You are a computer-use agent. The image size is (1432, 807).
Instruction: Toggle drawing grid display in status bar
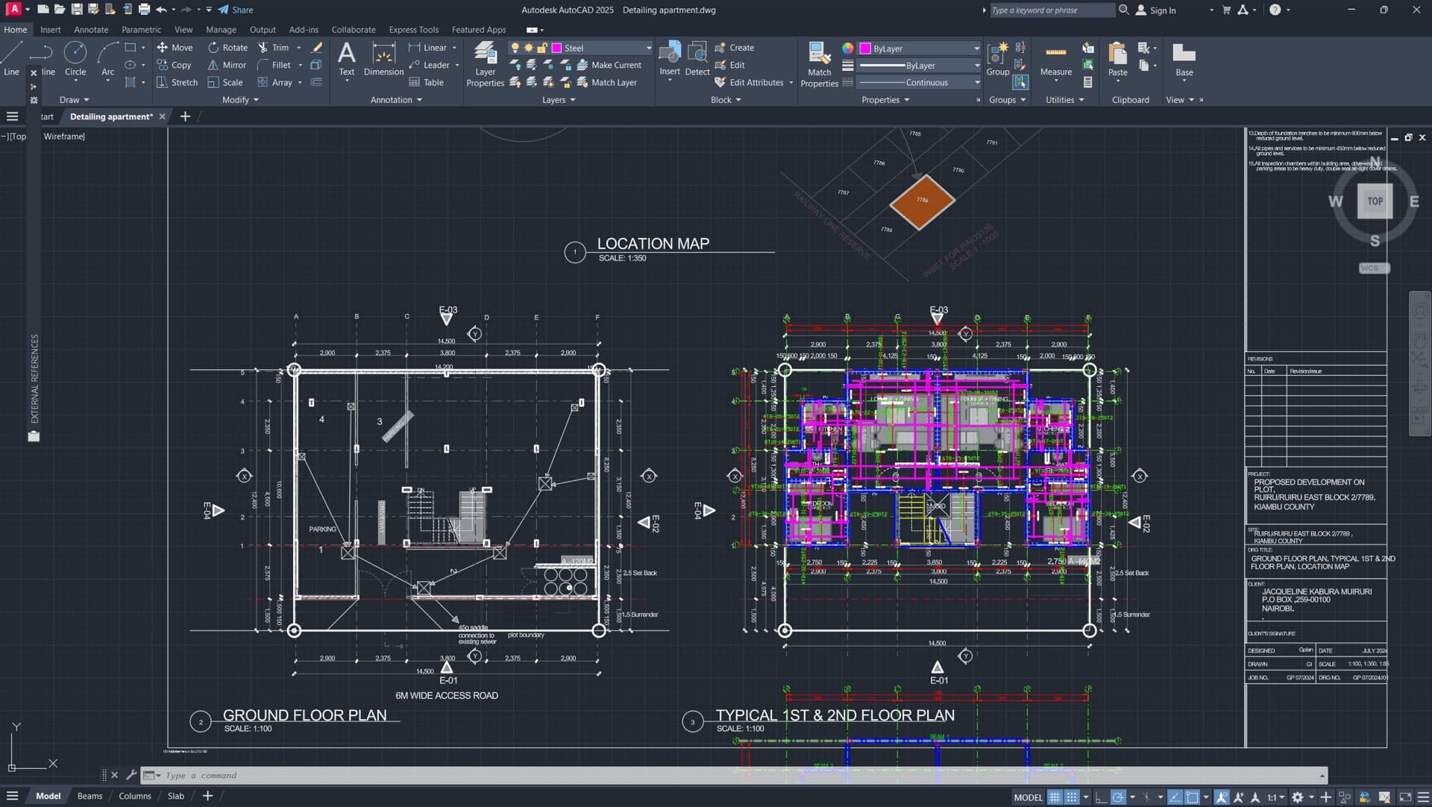(x=1055, y=797)
